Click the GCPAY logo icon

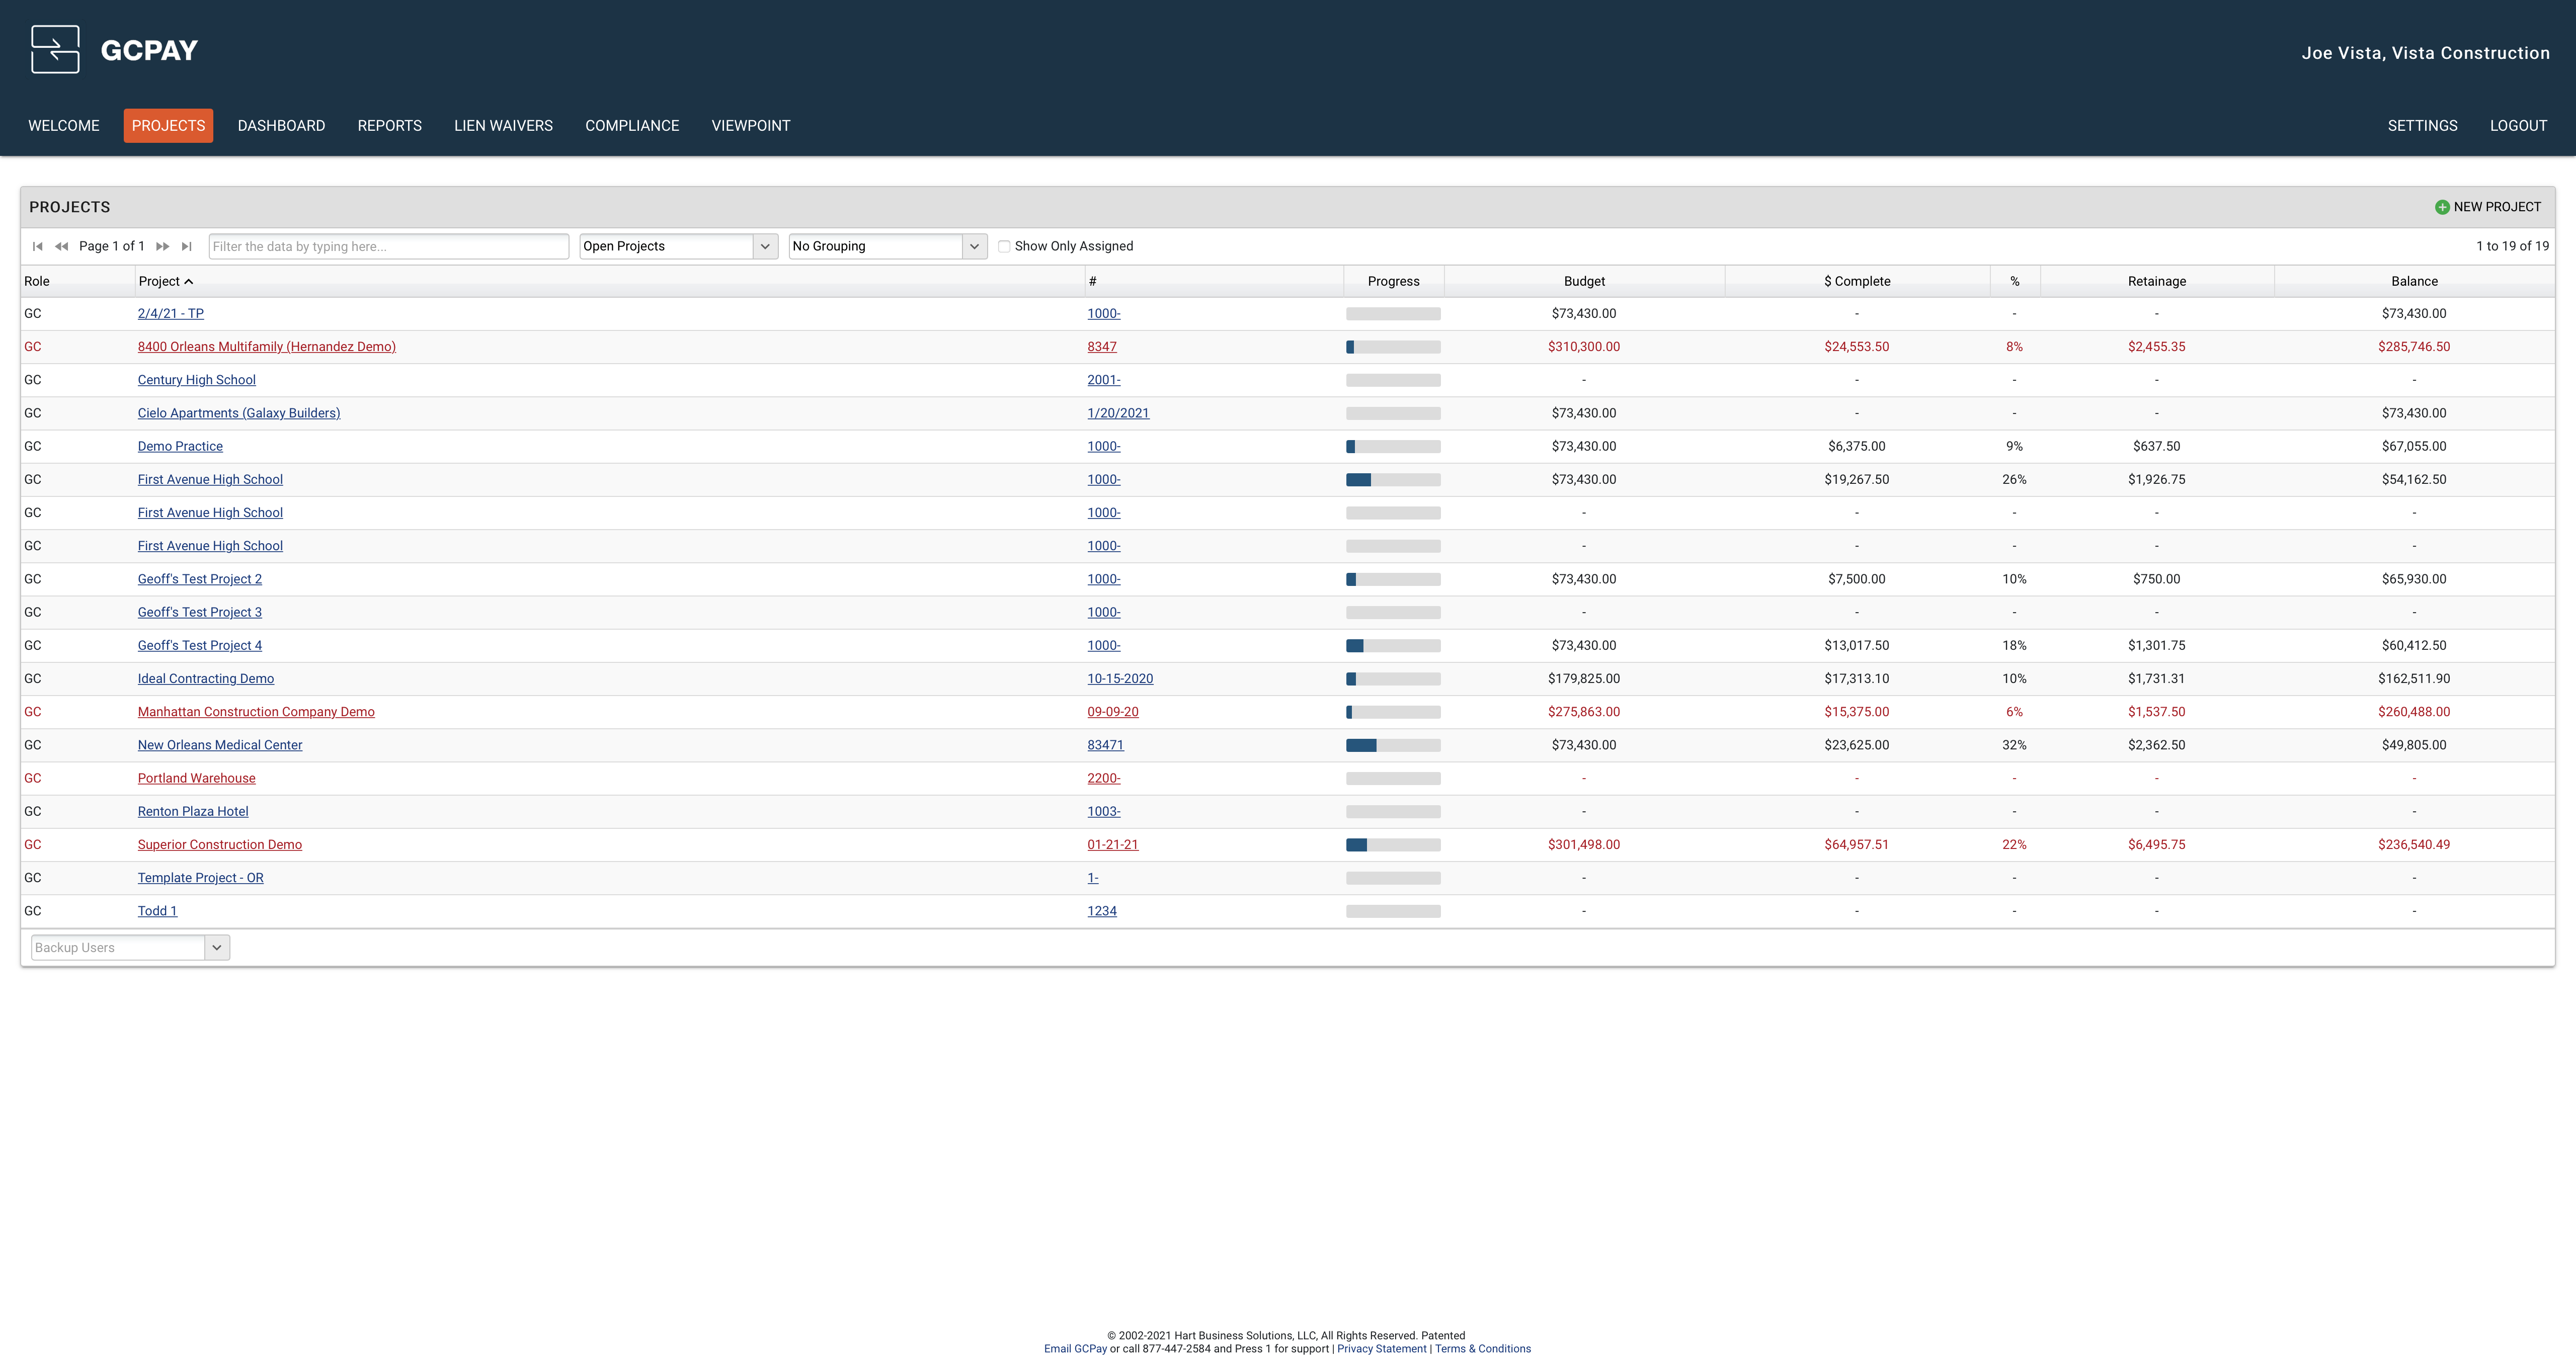[x=55, y=49]
